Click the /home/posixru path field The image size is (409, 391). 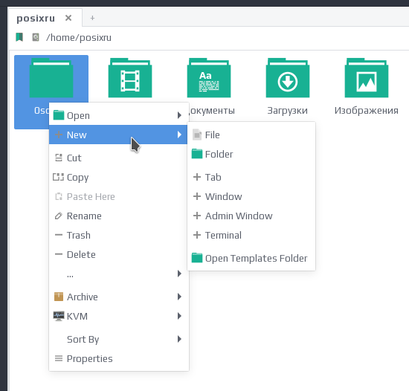pyautogui.click(x=79, y=37)
